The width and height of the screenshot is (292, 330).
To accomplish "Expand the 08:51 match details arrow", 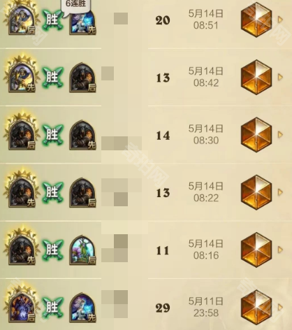I will [x=280, y=20].
